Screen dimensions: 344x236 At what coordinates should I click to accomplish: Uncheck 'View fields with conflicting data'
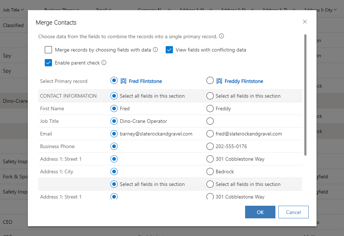169,50
